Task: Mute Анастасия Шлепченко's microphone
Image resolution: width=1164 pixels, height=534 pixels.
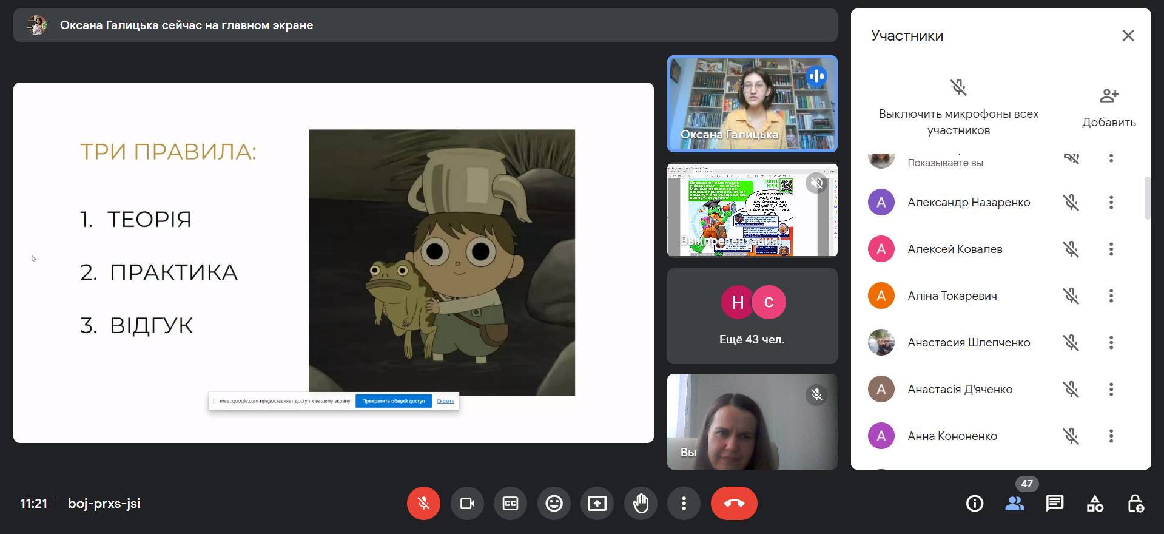Action: [x=1071, y=342]
